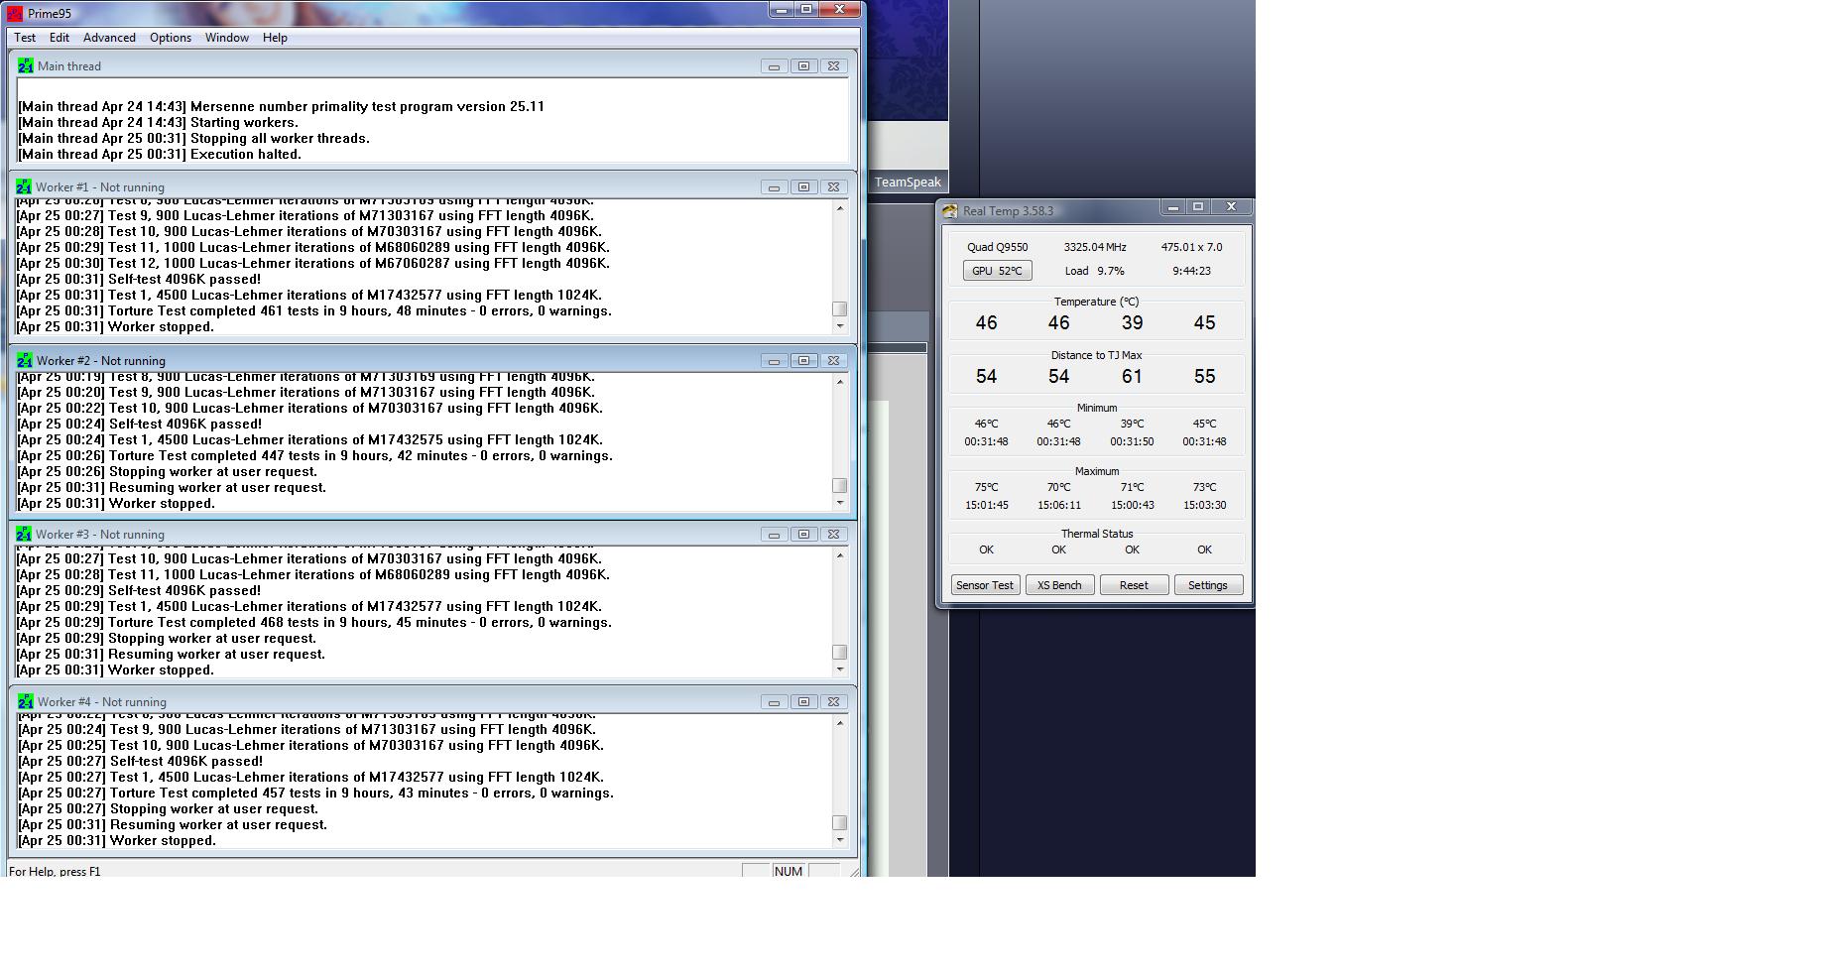1825x977 pixels.
Task: Click the 75°C maximum temperature value
Action: coord(986,487)
